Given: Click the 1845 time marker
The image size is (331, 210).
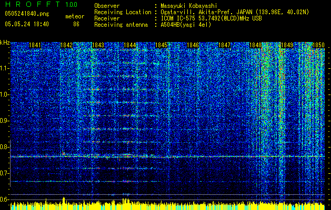Looking at the screenshot, I should click(161, 45).
